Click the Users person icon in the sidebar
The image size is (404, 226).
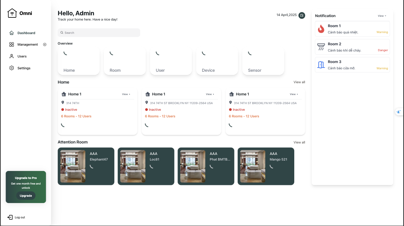tap(12, 56)
